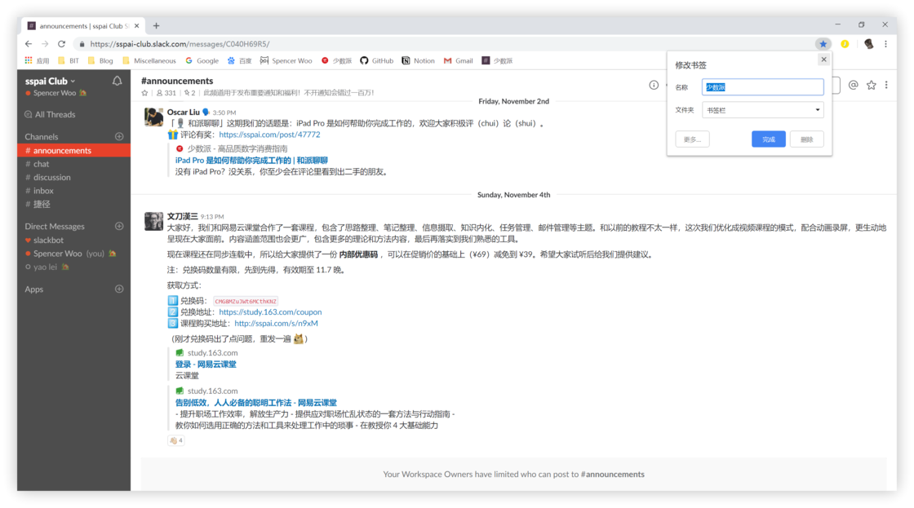
Task: Add an app with the Apps plus icon
Action: [119, 289]
